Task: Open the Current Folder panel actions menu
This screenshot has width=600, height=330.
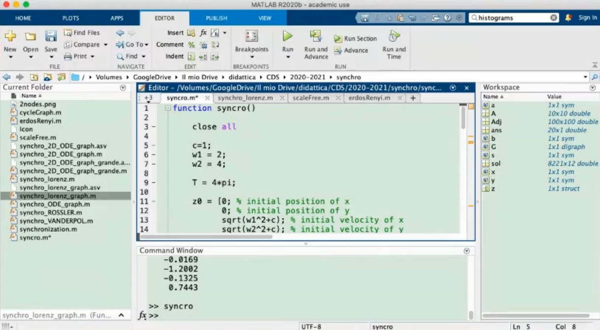Action: pyautogui.click(x=123, y=88)
